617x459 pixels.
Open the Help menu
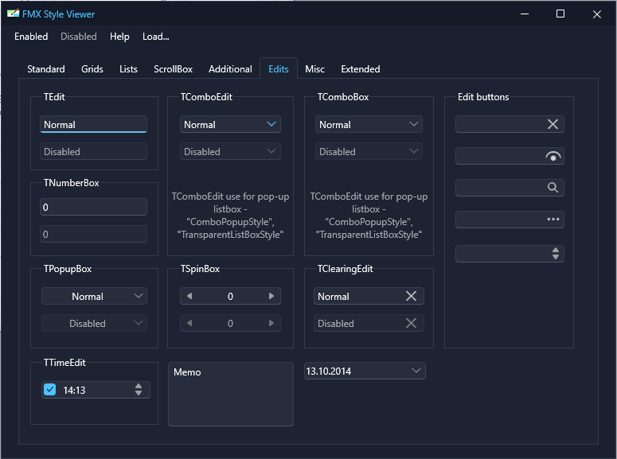(x=119, y=37)
